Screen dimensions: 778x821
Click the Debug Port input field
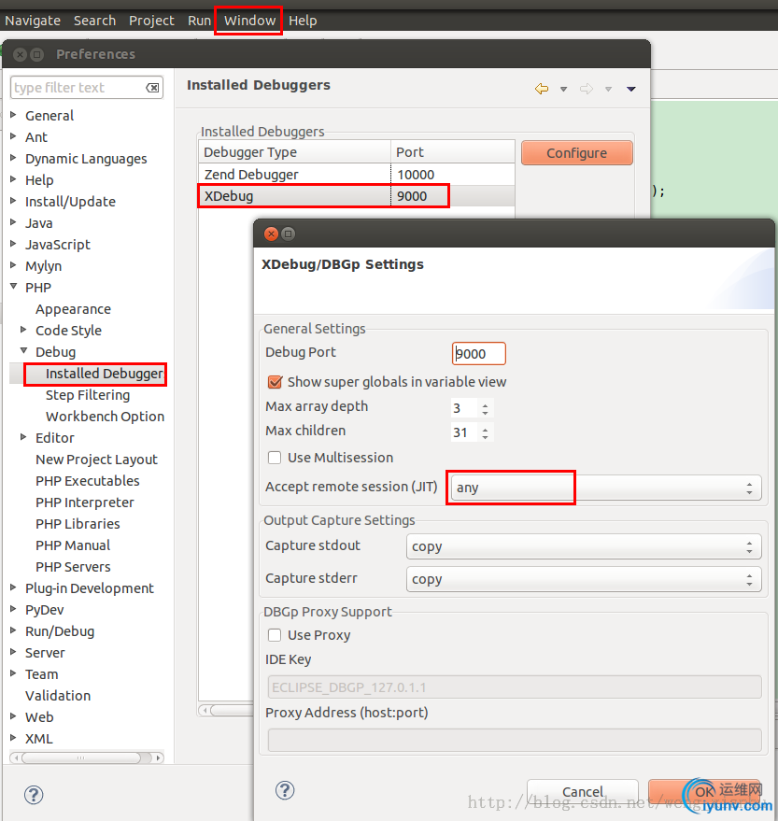[478, 353]
